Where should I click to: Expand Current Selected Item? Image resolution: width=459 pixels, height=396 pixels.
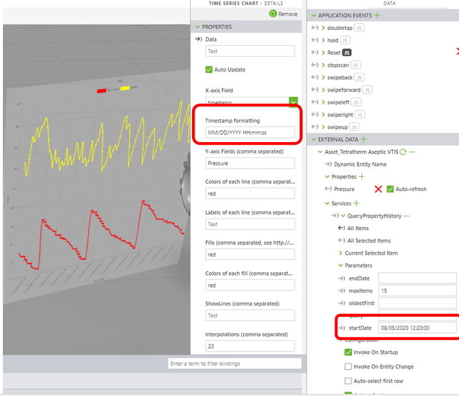[x=341, y=253]
